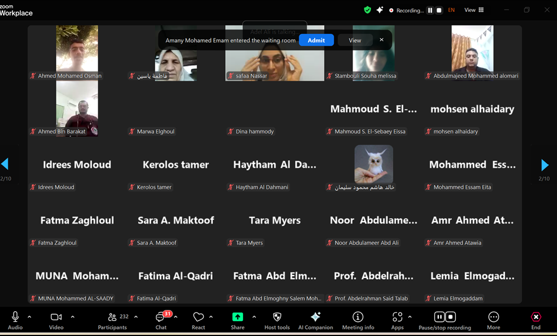
Task: Open the View layout menu
Action: tap(474, 10)
